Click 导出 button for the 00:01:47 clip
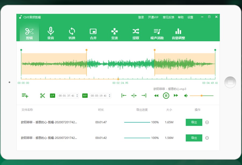Screen dimensions: 242x165 point(194,122)
